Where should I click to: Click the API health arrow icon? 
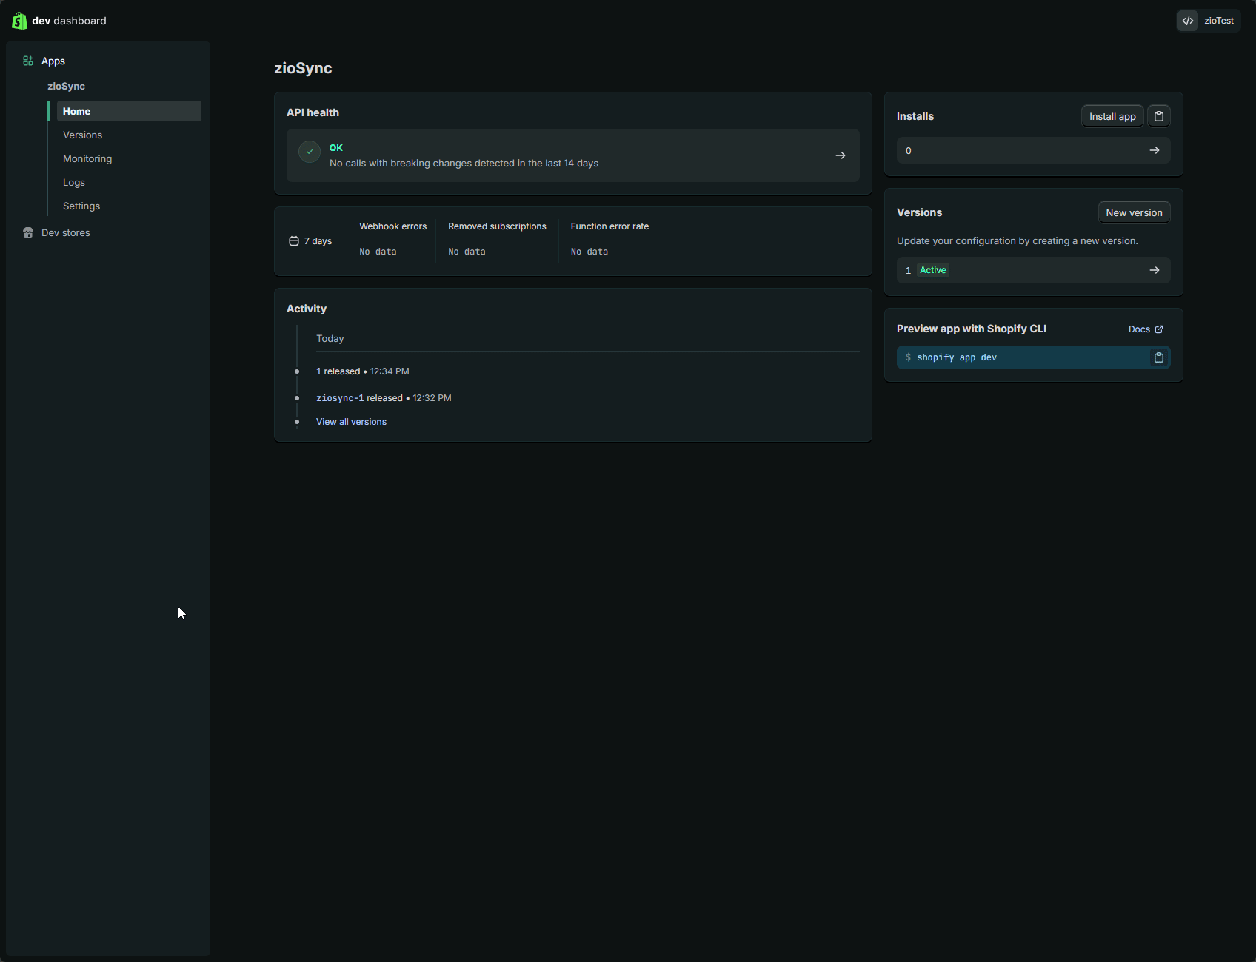click(x=841, y=155)
